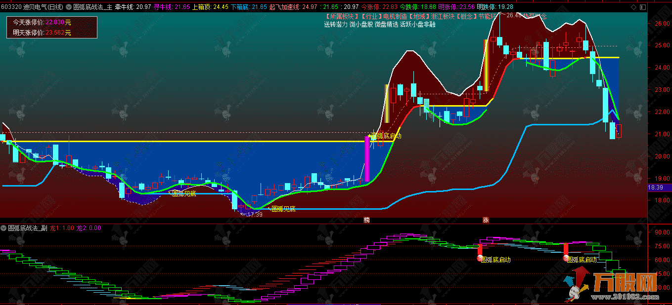The height and width of the screenshot is (305, 672).
Task: Click the tall magenta breakout candle bar
Action: click(x=367, y=158)
